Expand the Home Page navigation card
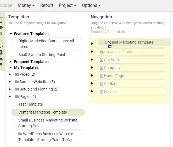The width and height of the screenshot is (173, 147). (x=92, y=75)
